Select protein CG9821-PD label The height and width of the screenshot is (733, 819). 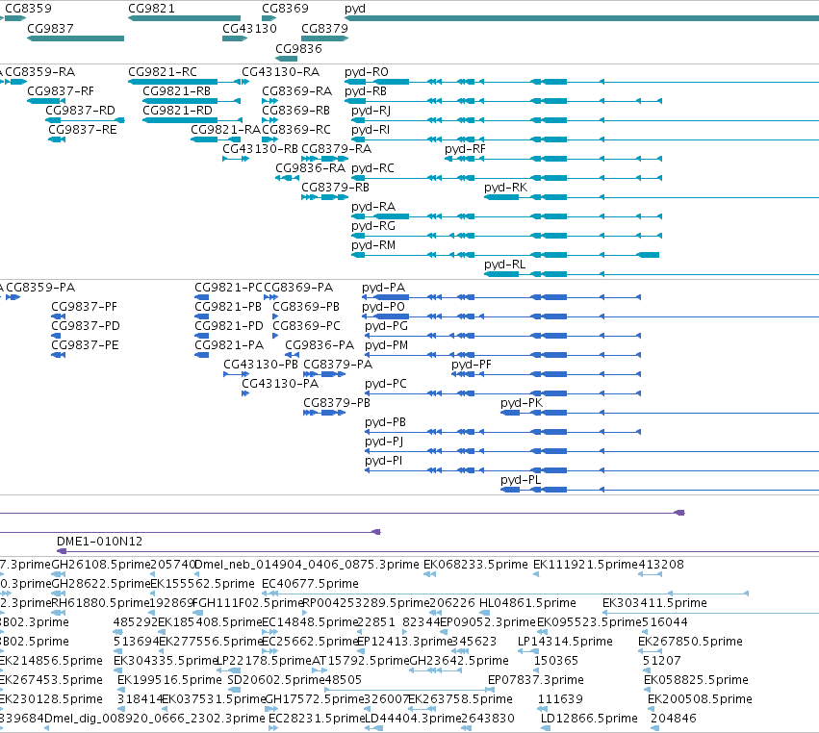tap(229, 326)
